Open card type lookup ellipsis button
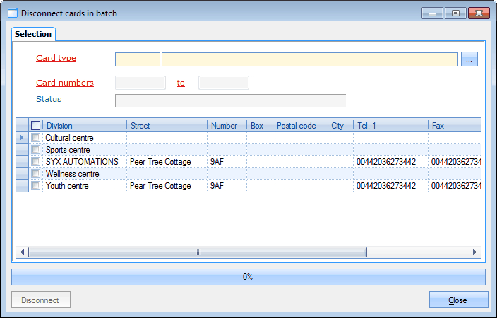Viewport: 497px width, 318px height. [x=469, y=59]
